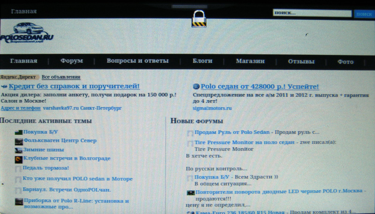Click the Главная link in top black bar

point(24,11)
